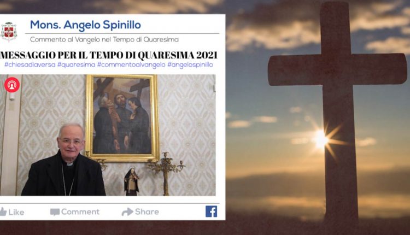Open the #angelospinillo hashtag

(190, 64)
